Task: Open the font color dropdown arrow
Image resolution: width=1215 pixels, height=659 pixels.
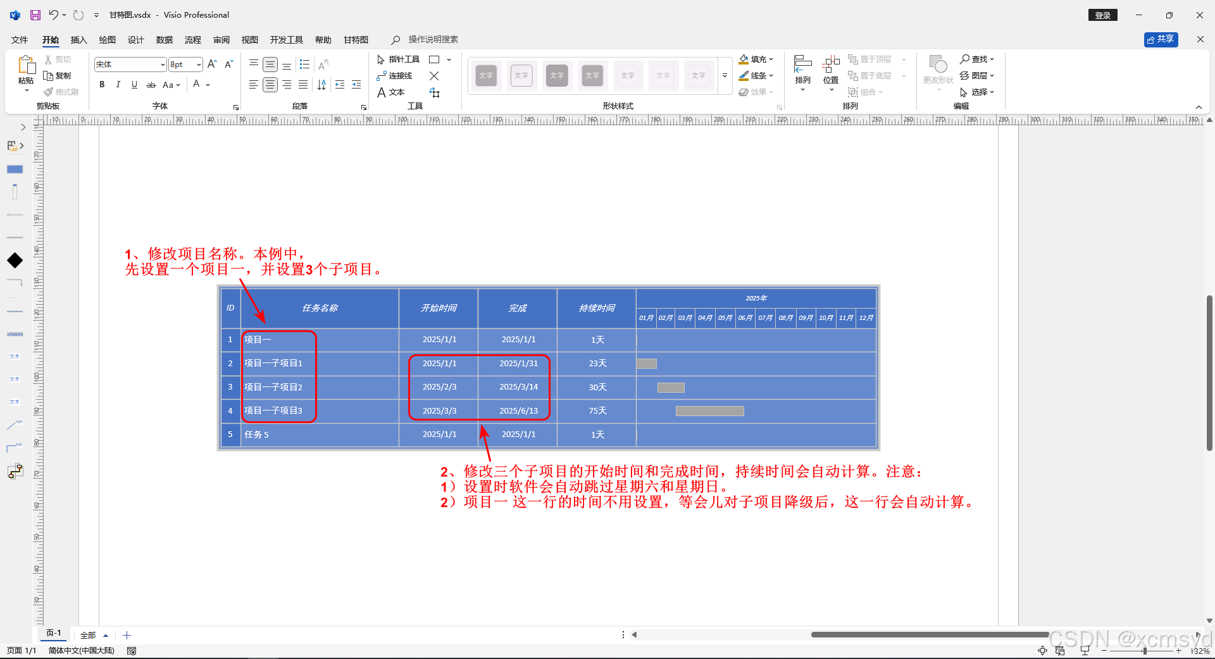Action: click(208, 85)
